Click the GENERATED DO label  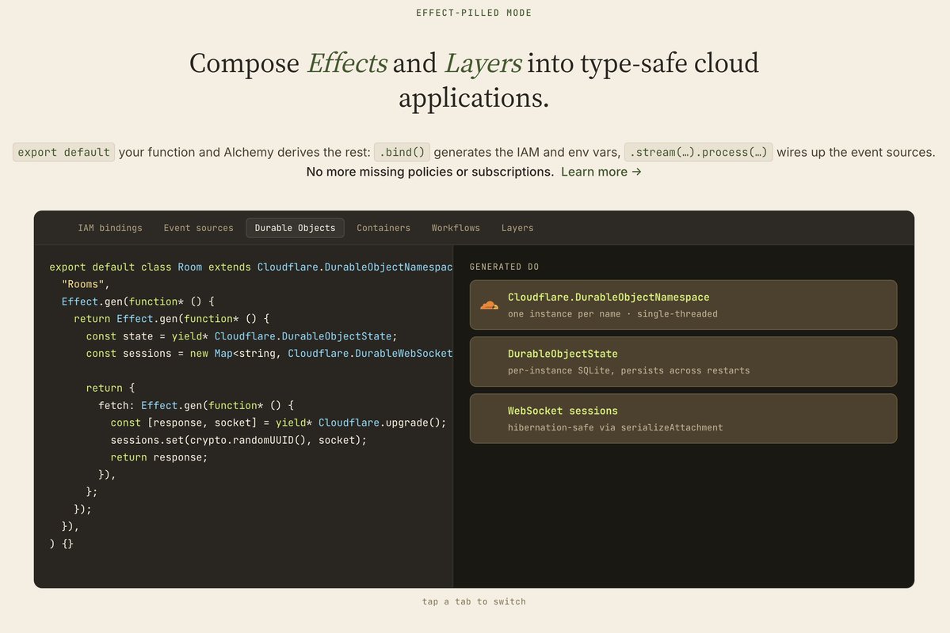coord(504,267)
